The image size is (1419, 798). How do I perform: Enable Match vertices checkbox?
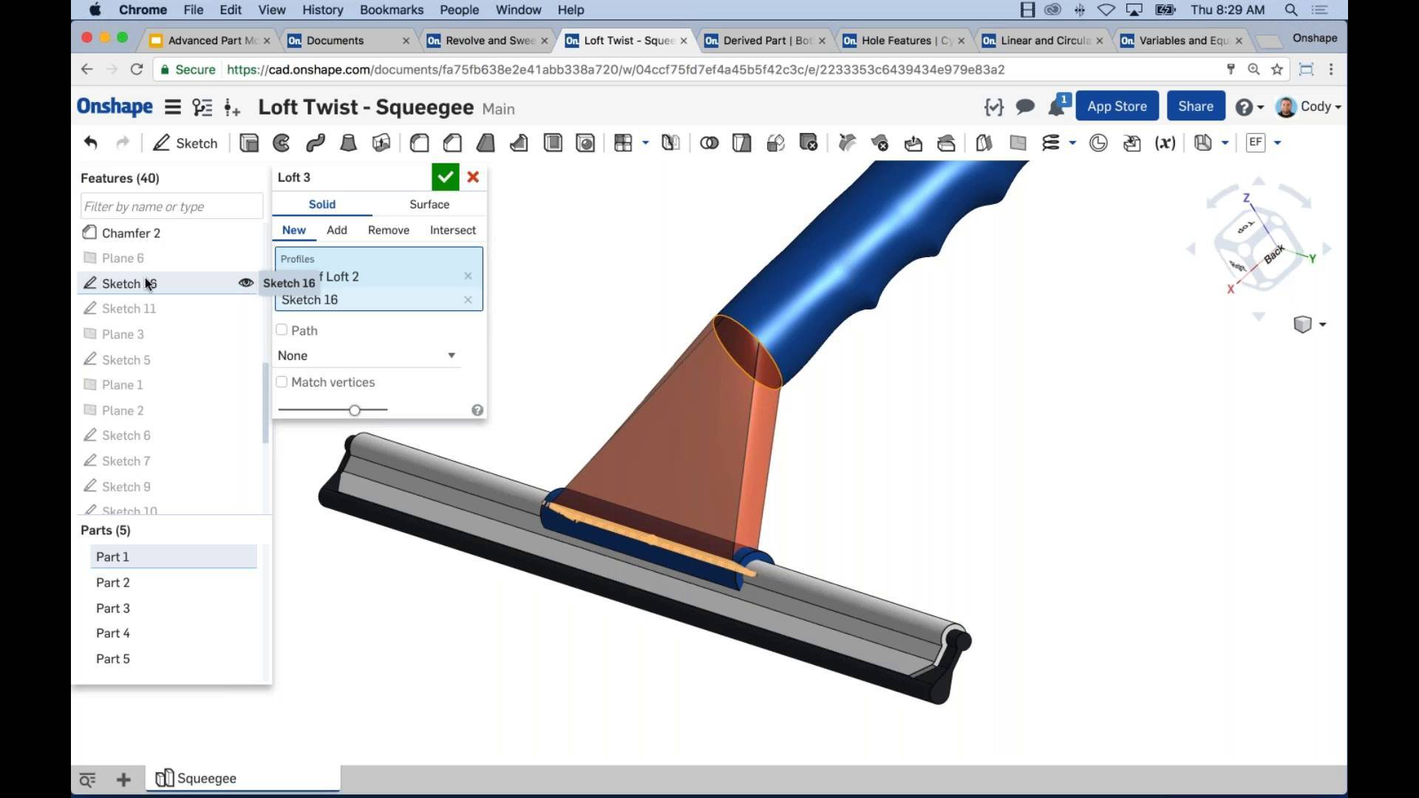coord(282,381)
